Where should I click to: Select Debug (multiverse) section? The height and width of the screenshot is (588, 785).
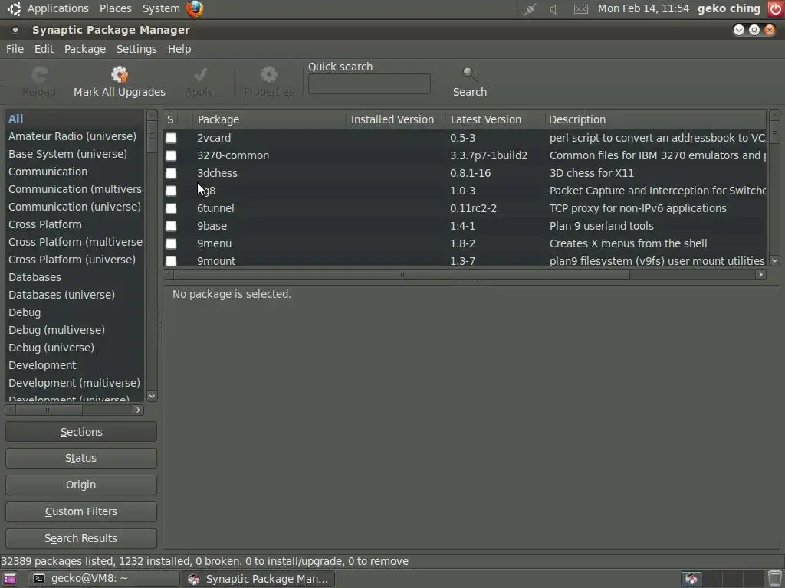tap(74, 330)
